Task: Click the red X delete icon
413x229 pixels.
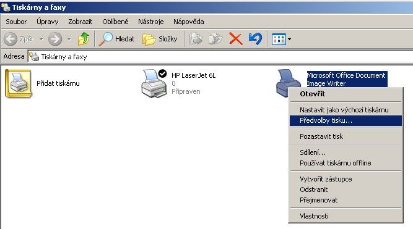Action: pos(236,39)
